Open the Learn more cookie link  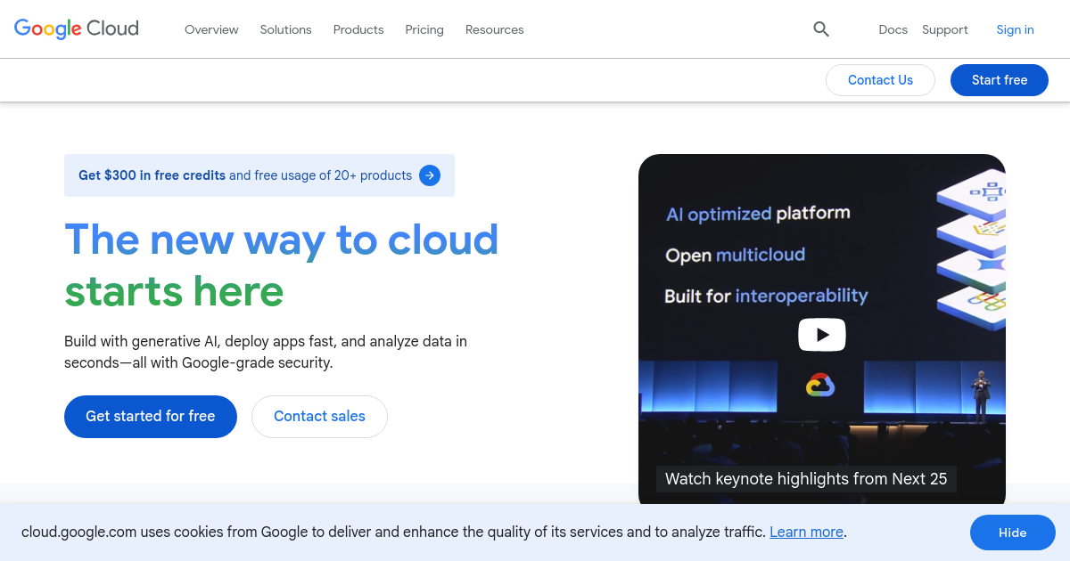(x=806, y=532)
